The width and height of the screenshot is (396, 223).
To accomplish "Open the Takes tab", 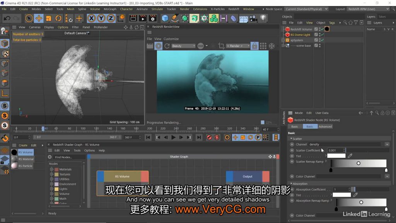I will coord(382,17).
